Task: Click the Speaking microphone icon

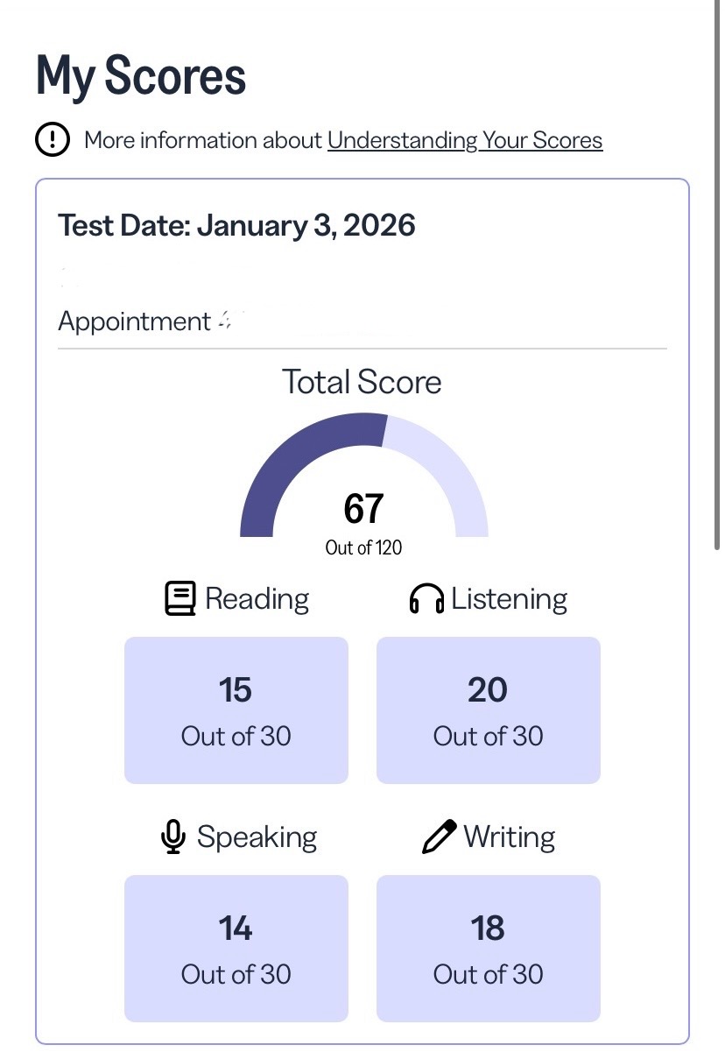Action: [173, 837]
